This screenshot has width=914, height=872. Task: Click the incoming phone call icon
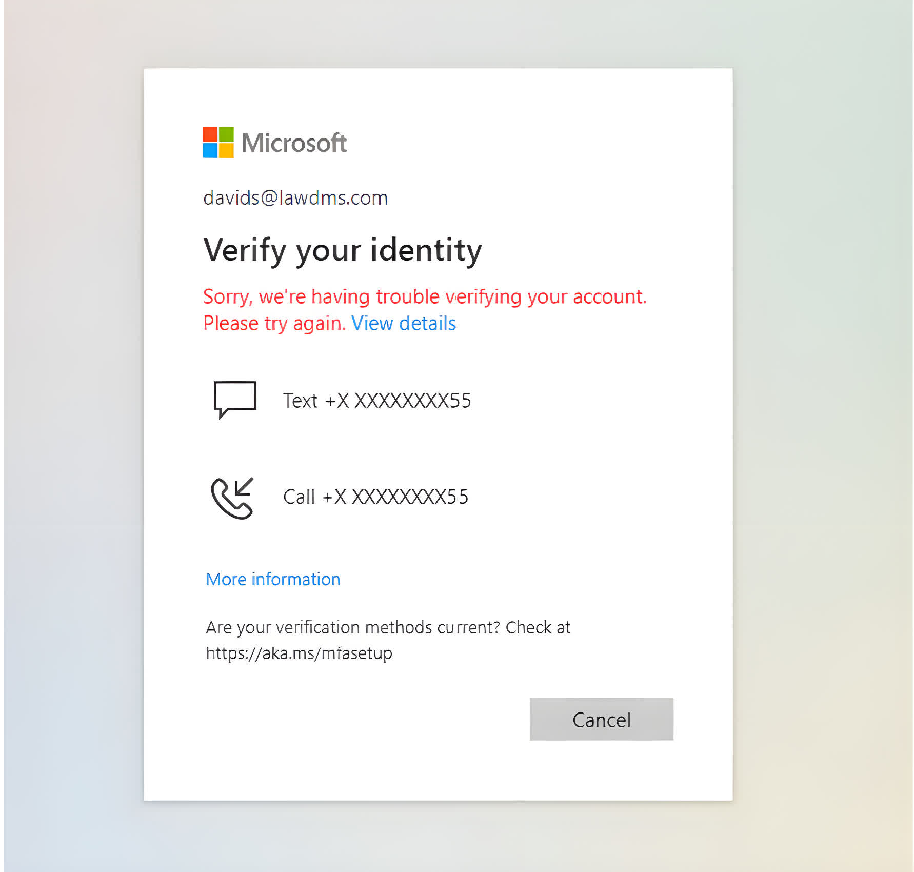point(232,498)
